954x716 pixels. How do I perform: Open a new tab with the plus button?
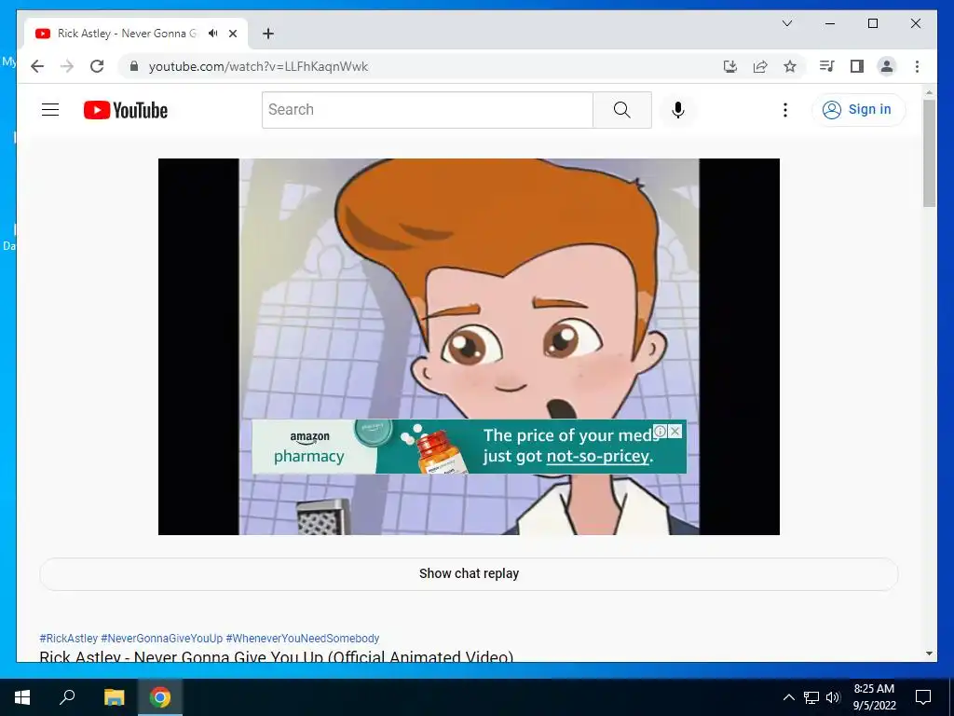click(x=267, y=34)
